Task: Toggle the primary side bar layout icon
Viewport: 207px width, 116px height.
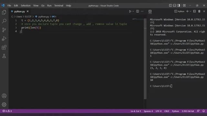Action: click(x=170, y=5)
